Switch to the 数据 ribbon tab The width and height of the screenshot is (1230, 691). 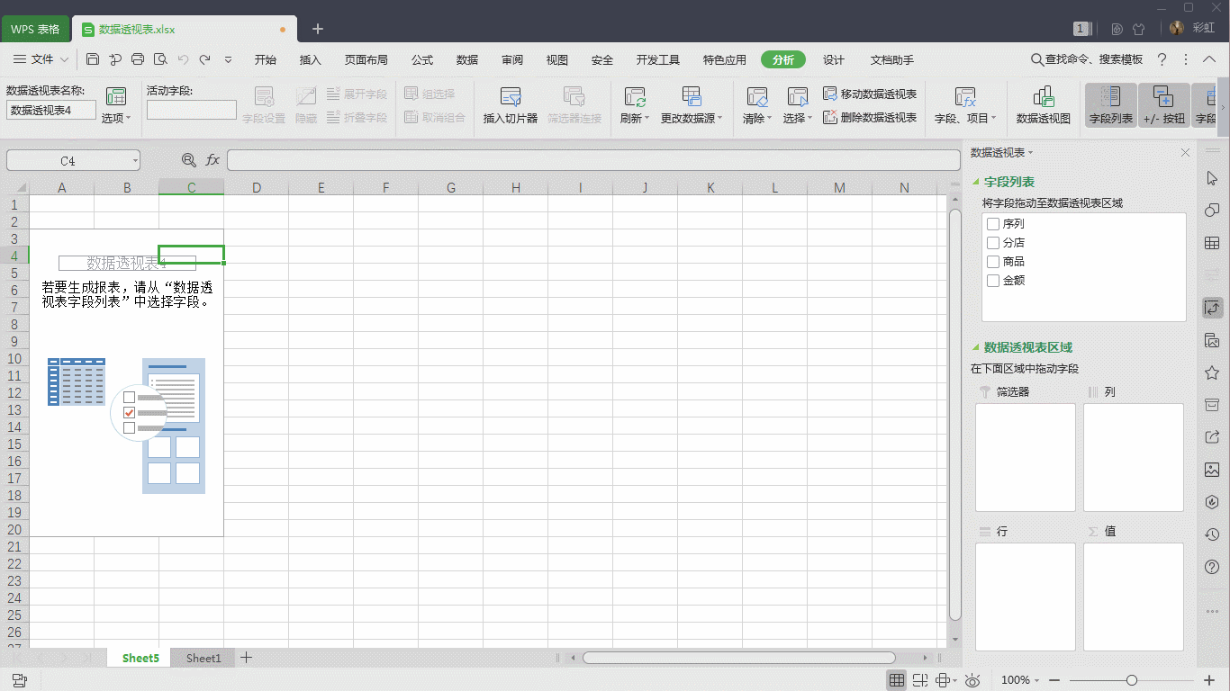(466, 59)
